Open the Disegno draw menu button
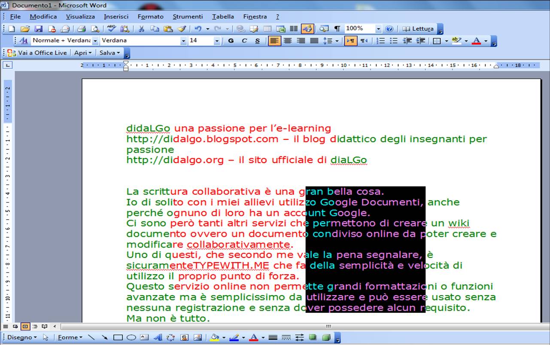Screen dimensions: 550x345 (x=22, y=337)
